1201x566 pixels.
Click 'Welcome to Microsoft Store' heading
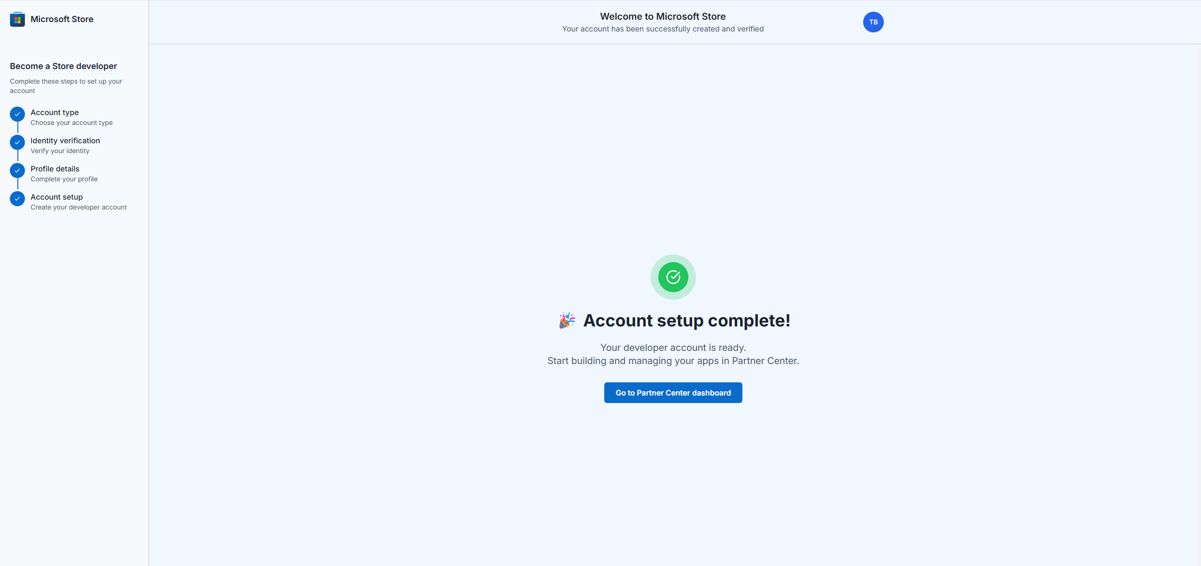[x=663, y=16]
